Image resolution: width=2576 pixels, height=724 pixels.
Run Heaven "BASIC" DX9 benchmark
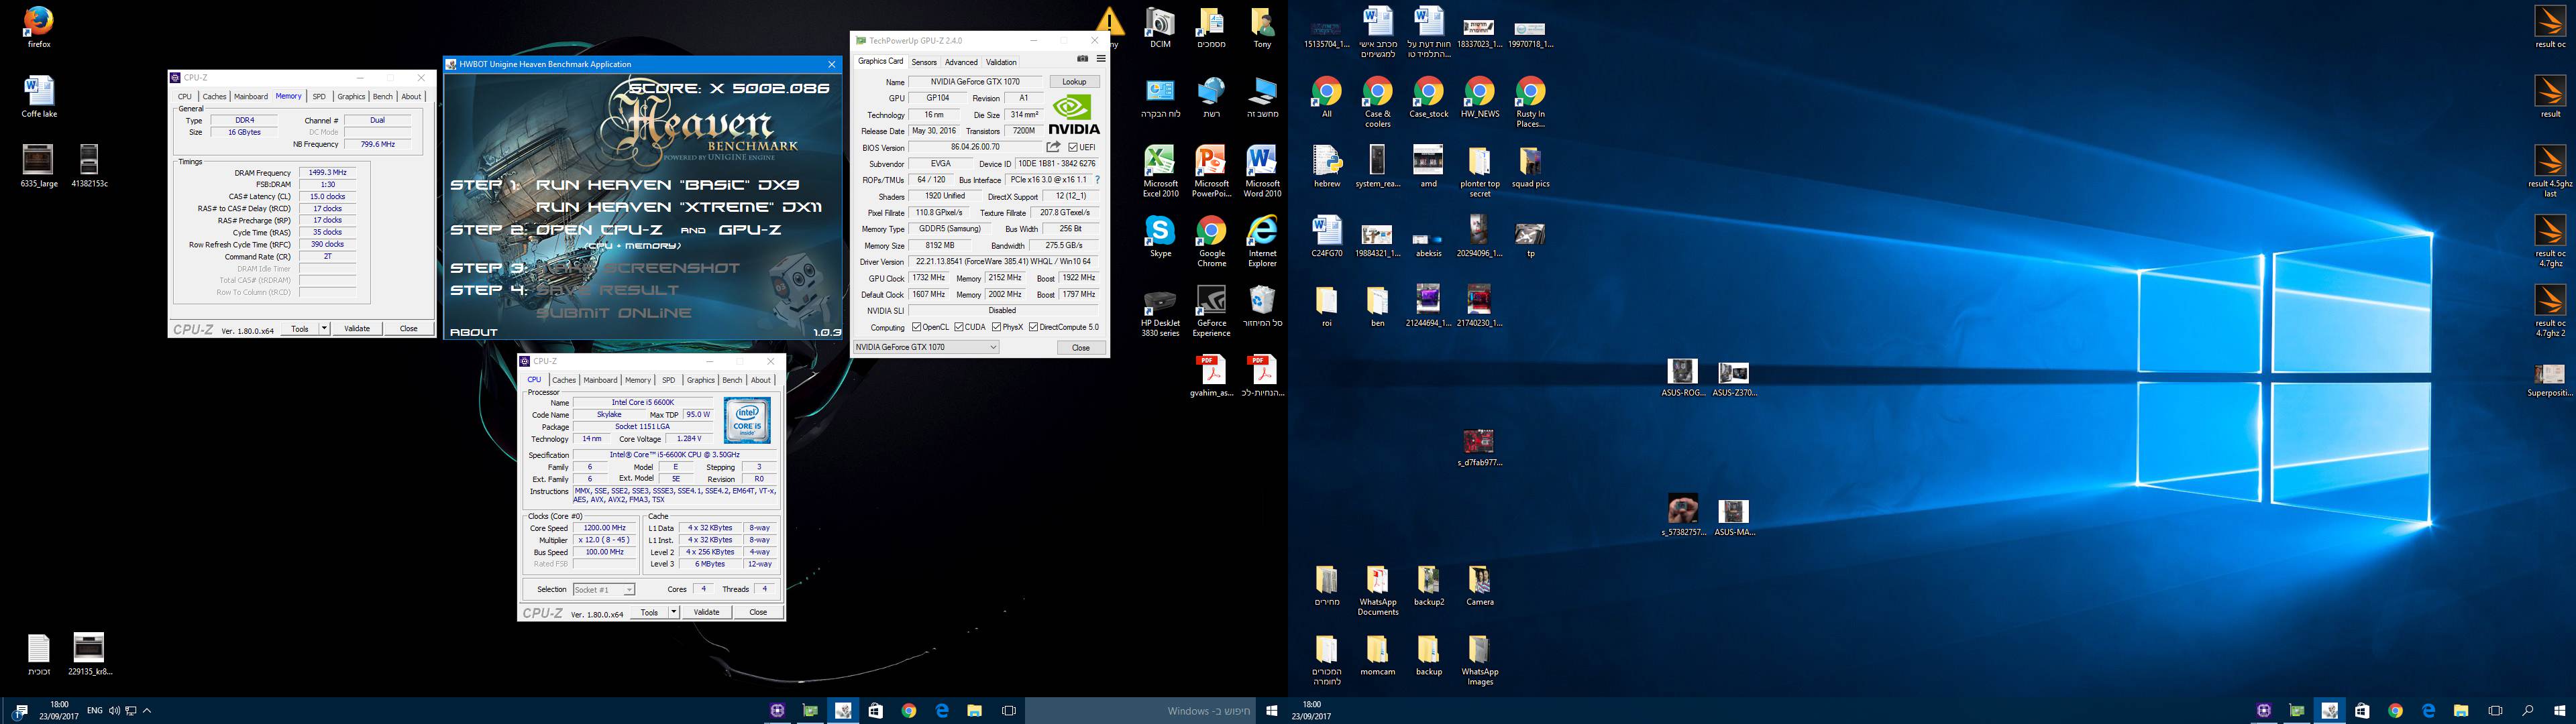[x=668, y=185]
